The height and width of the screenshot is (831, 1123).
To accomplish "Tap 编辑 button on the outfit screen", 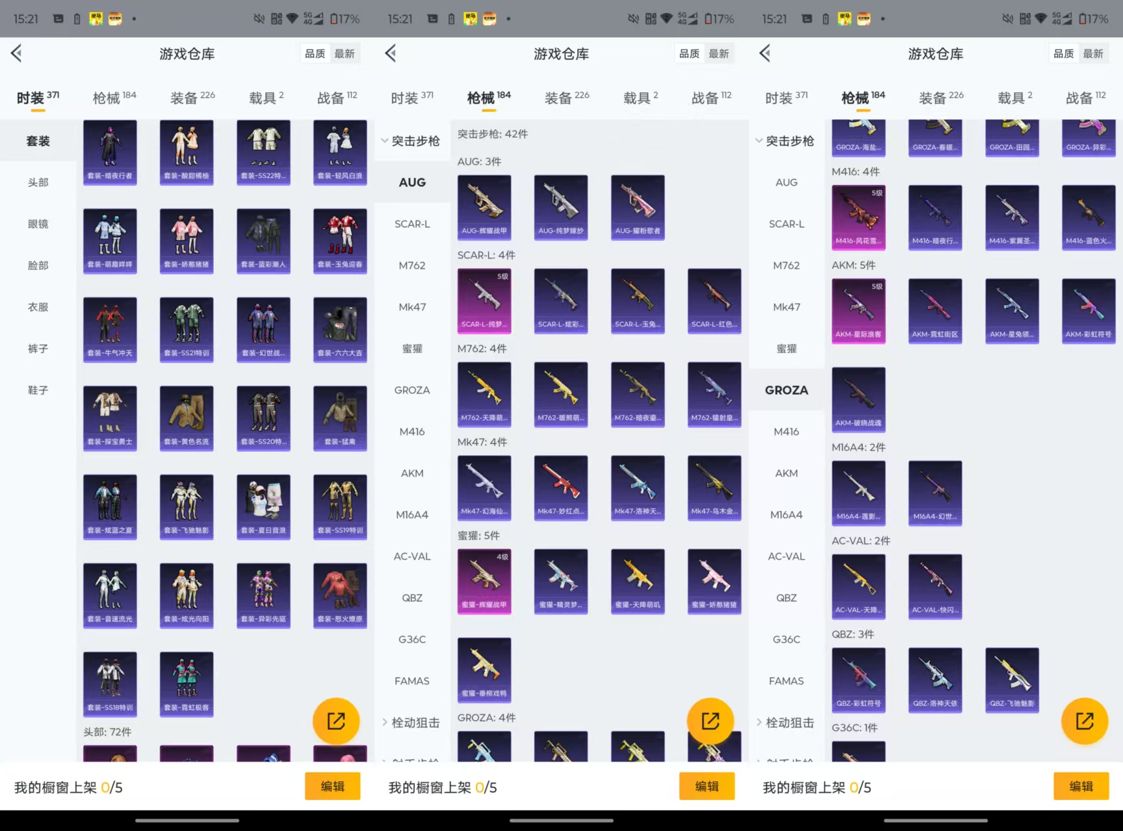I will [x=332, y=786].
